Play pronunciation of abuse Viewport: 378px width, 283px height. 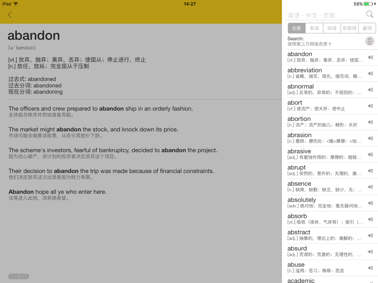(x=370, y=268)
